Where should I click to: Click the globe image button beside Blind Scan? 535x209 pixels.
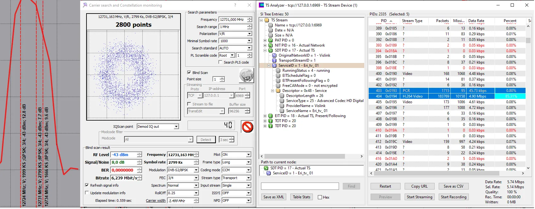tap(246, 76)
